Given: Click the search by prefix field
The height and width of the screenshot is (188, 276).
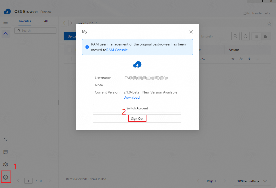Looking at the screenshot, I should tap(215, 36).
